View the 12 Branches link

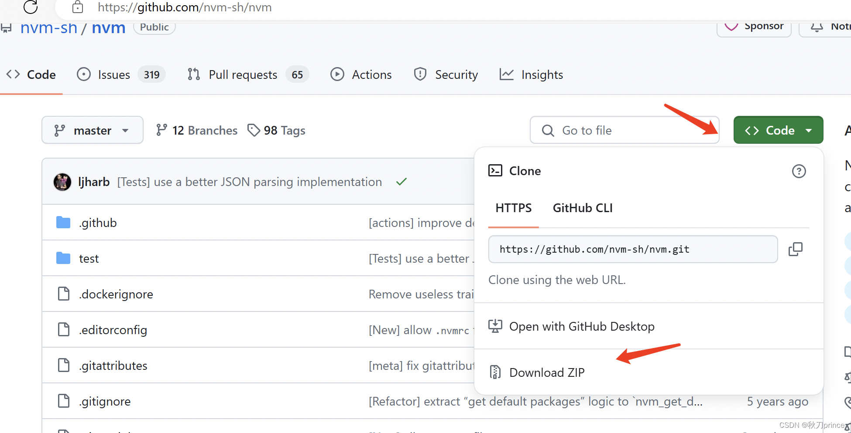point(196,130)
